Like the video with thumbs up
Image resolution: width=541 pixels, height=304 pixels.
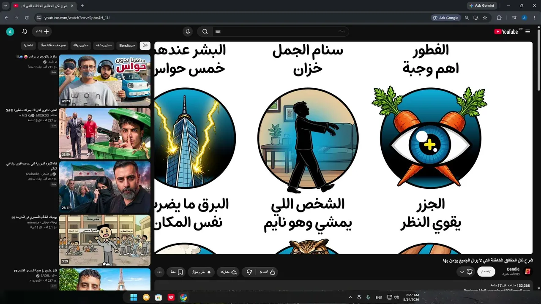(x=267, y=272)
